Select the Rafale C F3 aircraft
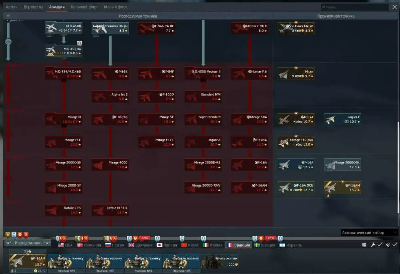Viewport: 400px width, 274px height. [x=64, y=210]
